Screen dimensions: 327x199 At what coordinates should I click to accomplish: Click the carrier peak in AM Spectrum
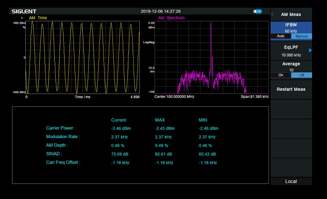[x=211, y=25]
